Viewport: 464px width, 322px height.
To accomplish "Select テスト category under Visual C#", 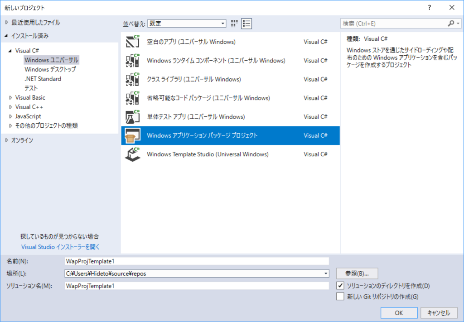I will tap(31, 88).
